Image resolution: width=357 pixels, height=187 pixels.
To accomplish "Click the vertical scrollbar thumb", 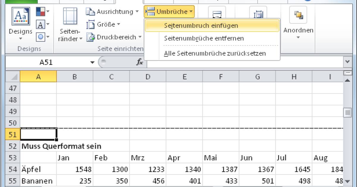I will [347, 113].
